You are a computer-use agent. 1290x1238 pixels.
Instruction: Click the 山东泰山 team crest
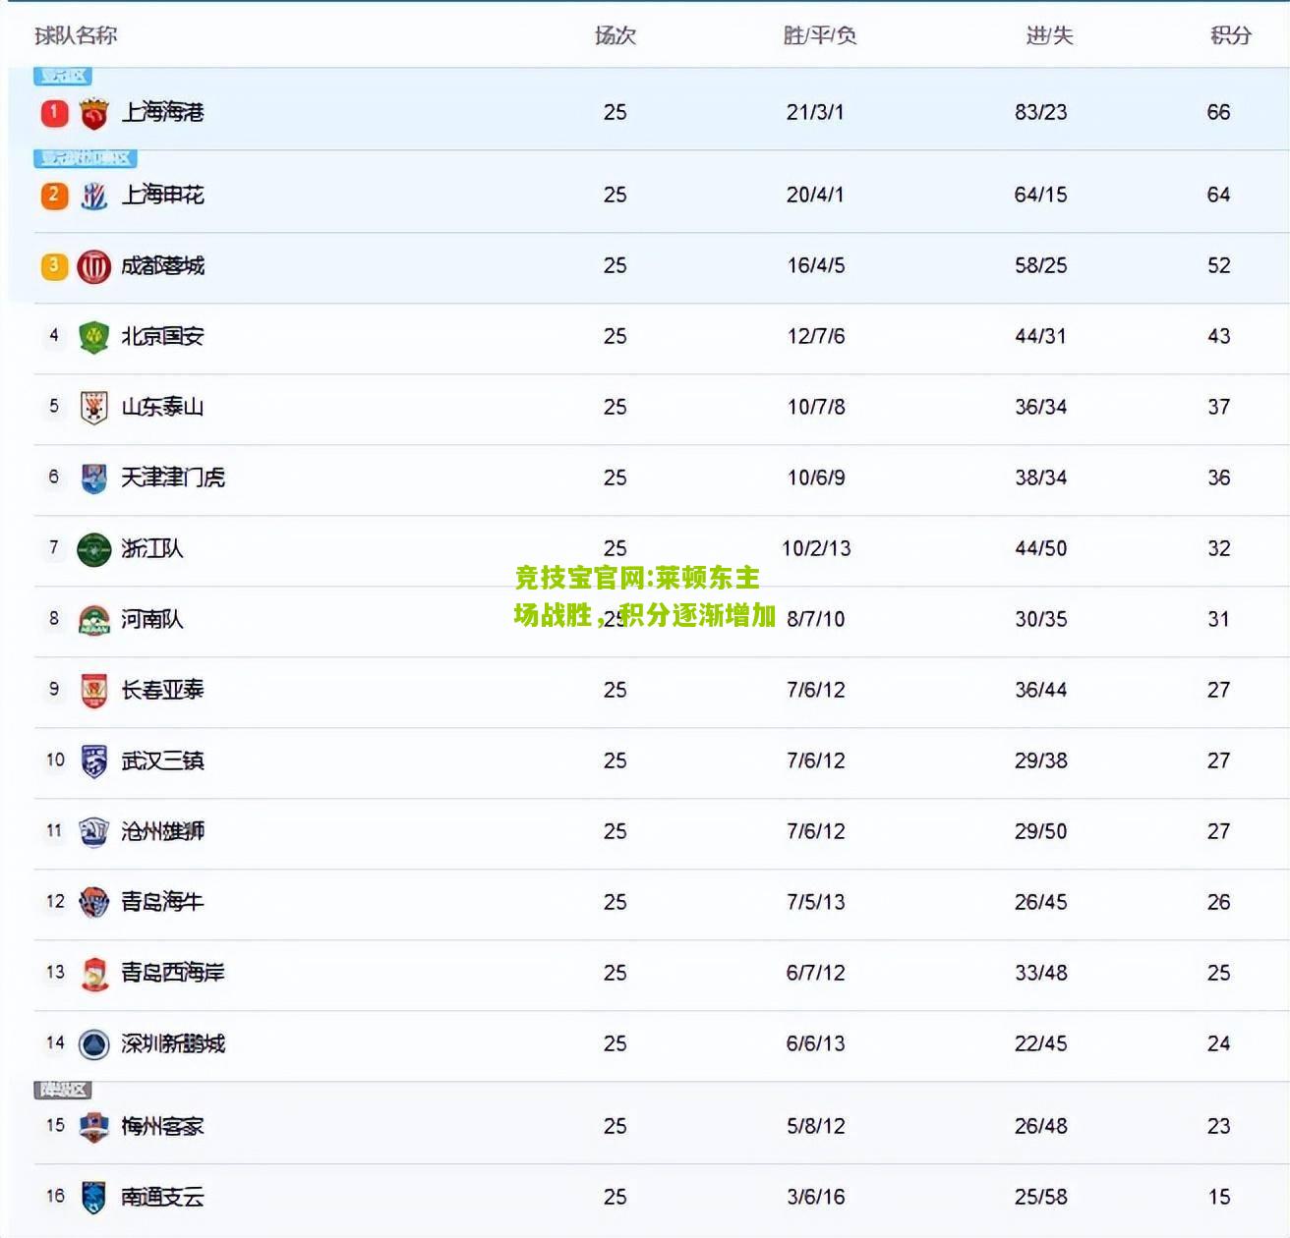(x=93, y=408)
